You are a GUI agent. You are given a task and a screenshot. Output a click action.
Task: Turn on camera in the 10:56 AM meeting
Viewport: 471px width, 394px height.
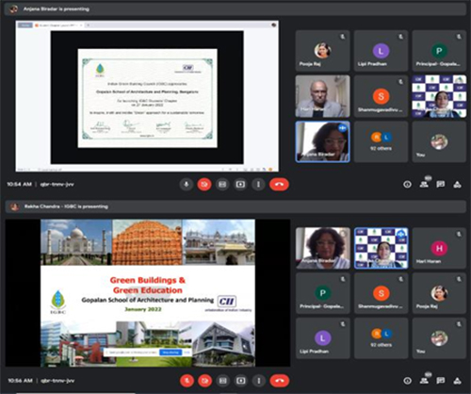coord(204,381)
